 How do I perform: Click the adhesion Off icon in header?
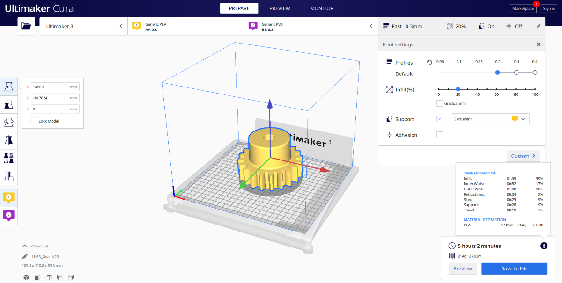point(509,26)
